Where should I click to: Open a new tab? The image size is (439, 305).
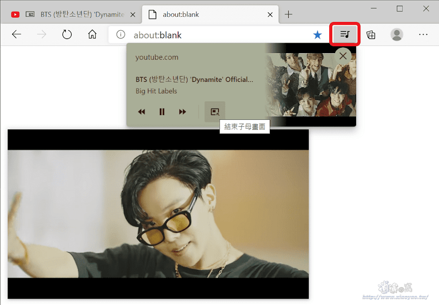click(x=288, y=14)
